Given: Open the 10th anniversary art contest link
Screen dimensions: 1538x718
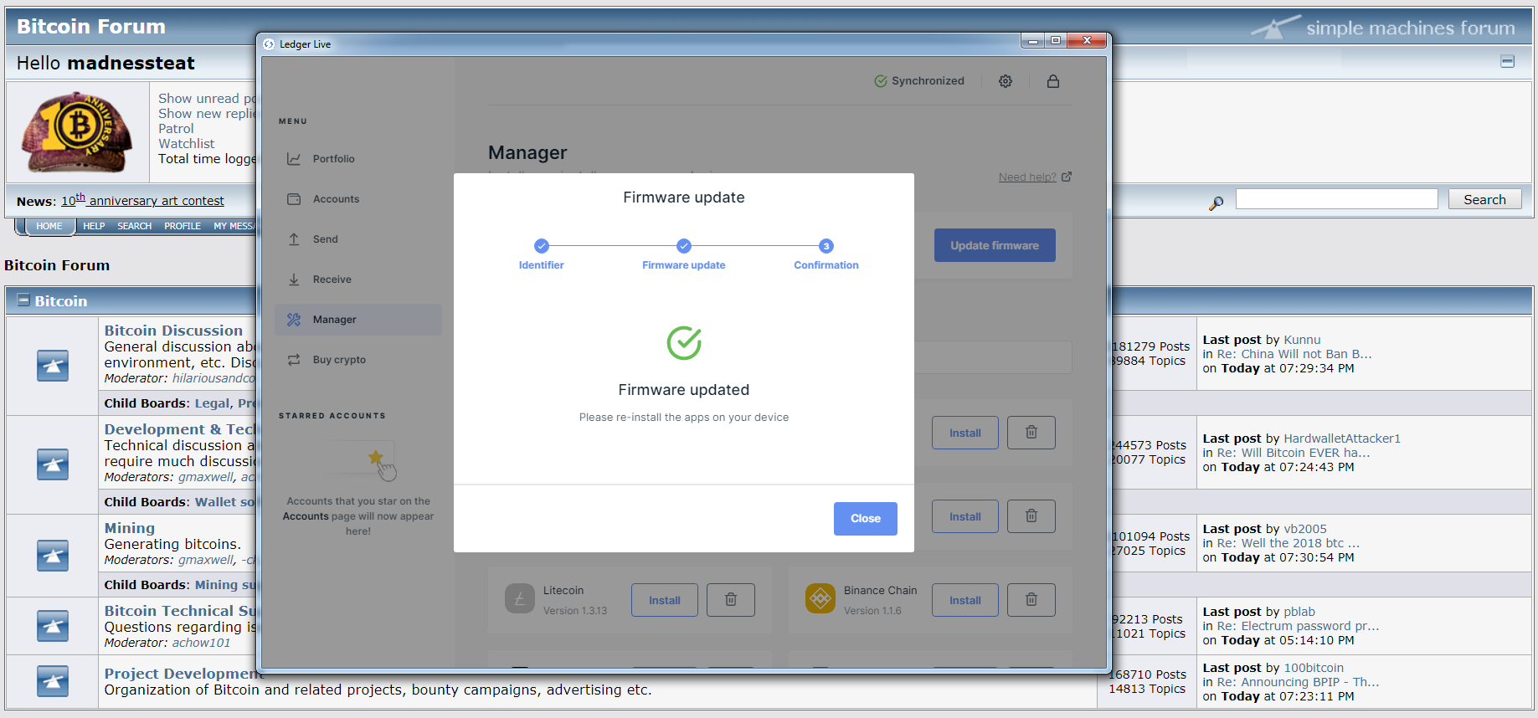Looking at the screenshot, I should [x=142, y=201].
